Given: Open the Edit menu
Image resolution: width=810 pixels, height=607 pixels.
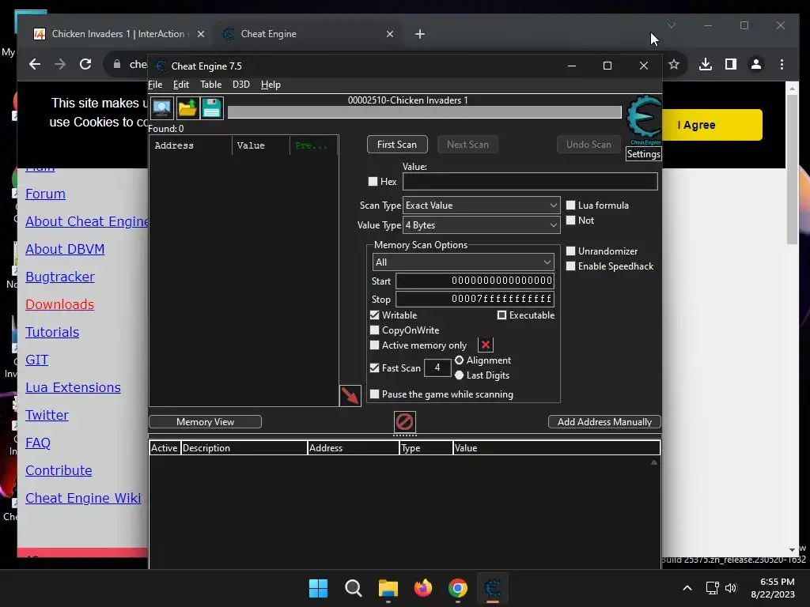Looking at the screenshot, I should tap(181, 85).
